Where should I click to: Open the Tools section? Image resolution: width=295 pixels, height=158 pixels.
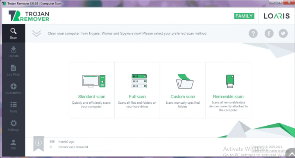tap(14, 107)
